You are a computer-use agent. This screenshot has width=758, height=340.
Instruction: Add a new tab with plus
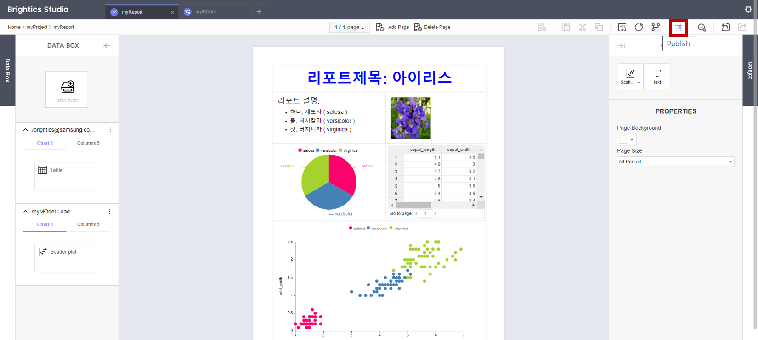(x=259, y=12)
